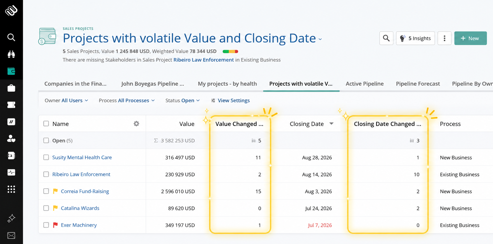Expand the page title view dropdown arrow
The image size is (493, 244).
coord(320,39)
